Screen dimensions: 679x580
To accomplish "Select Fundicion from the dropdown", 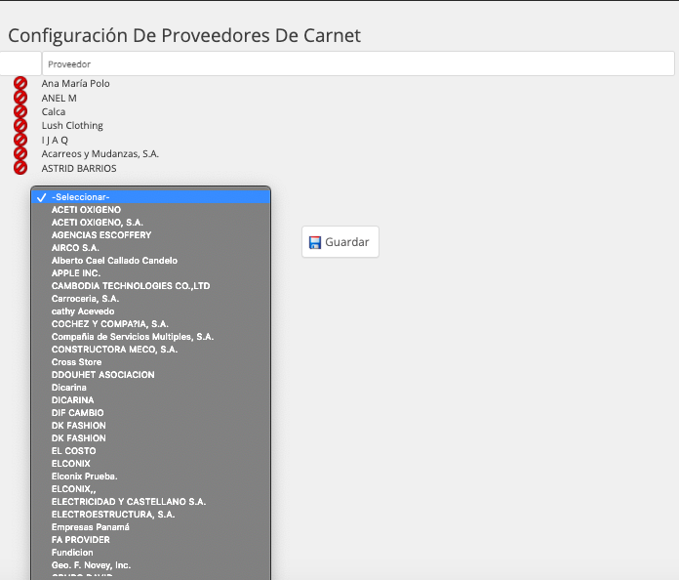I will click(150, 553).
